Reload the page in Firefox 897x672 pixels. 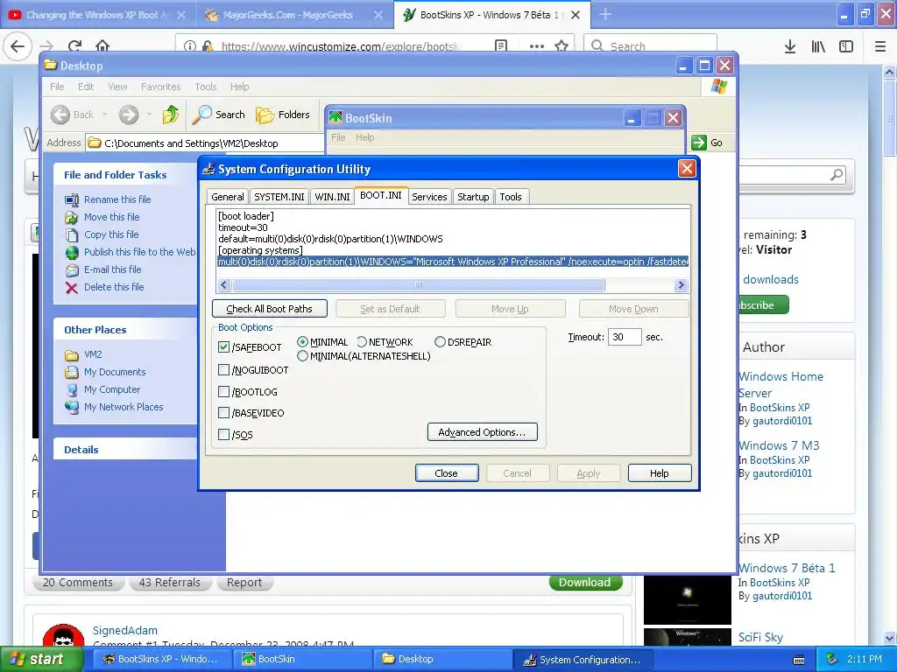coord(74,46)
